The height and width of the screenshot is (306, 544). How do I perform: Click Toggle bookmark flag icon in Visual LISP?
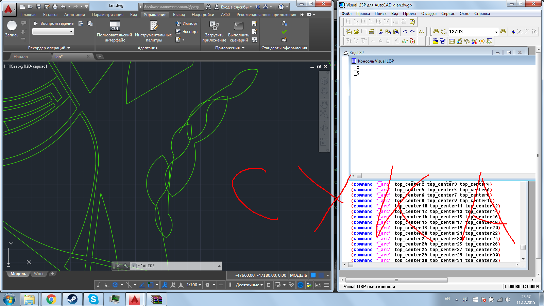(513, 32)
